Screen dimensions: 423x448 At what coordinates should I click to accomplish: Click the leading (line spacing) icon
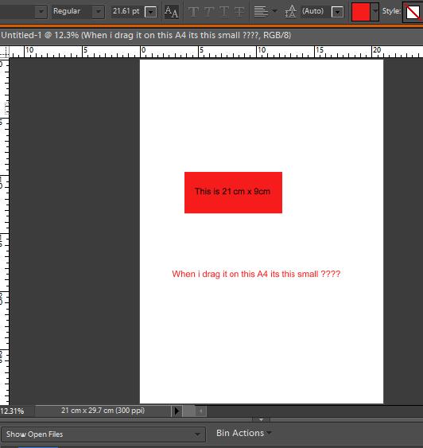(x=291, y=12)
